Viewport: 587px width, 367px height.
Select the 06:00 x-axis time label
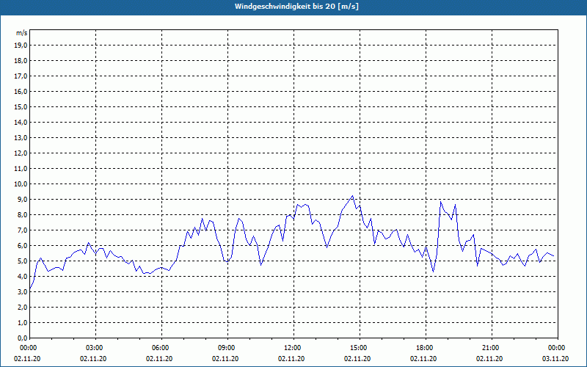[161, 348]
